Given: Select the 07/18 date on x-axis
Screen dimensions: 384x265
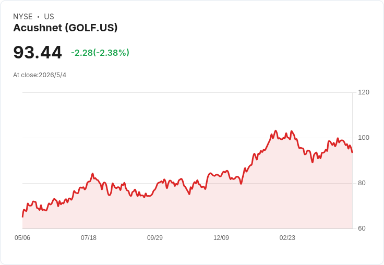Looking at the screenshot, I should 89,238.
